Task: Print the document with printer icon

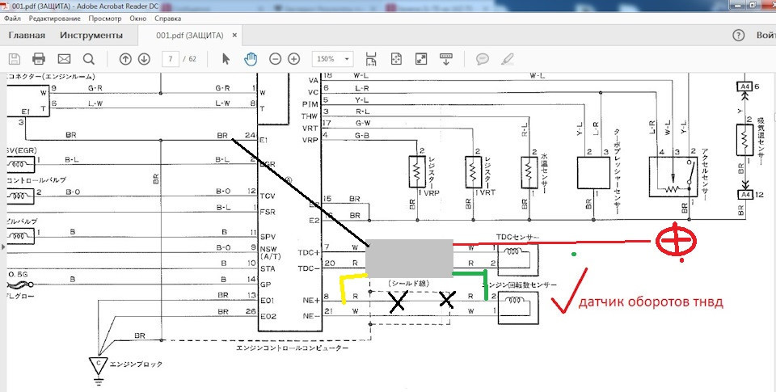Action: 39,59
